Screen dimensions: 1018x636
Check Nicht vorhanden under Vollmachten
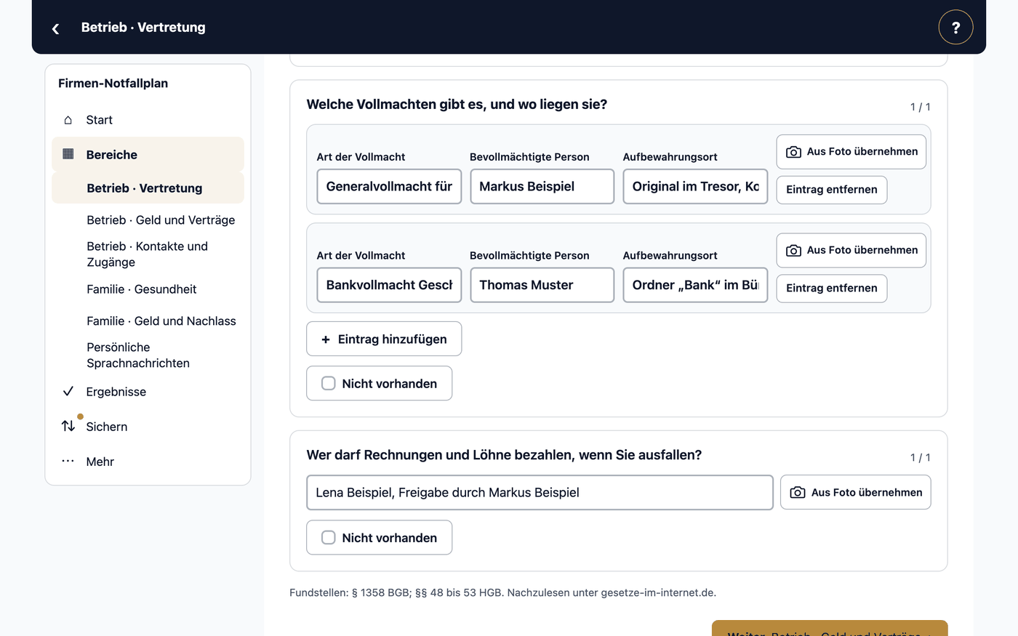[x=329, y=383]
